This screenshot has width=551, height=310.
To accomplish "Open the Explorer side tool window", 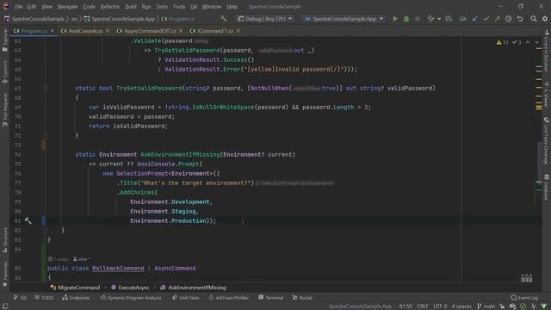I will (4, 40).
